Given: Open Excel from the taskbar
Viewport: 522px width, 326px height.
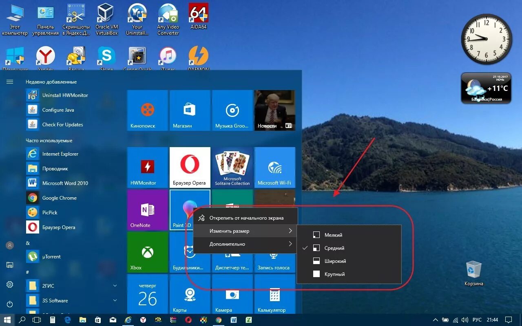Looking at the screenshot, I should pyautogui.click(x=248, y=320).
